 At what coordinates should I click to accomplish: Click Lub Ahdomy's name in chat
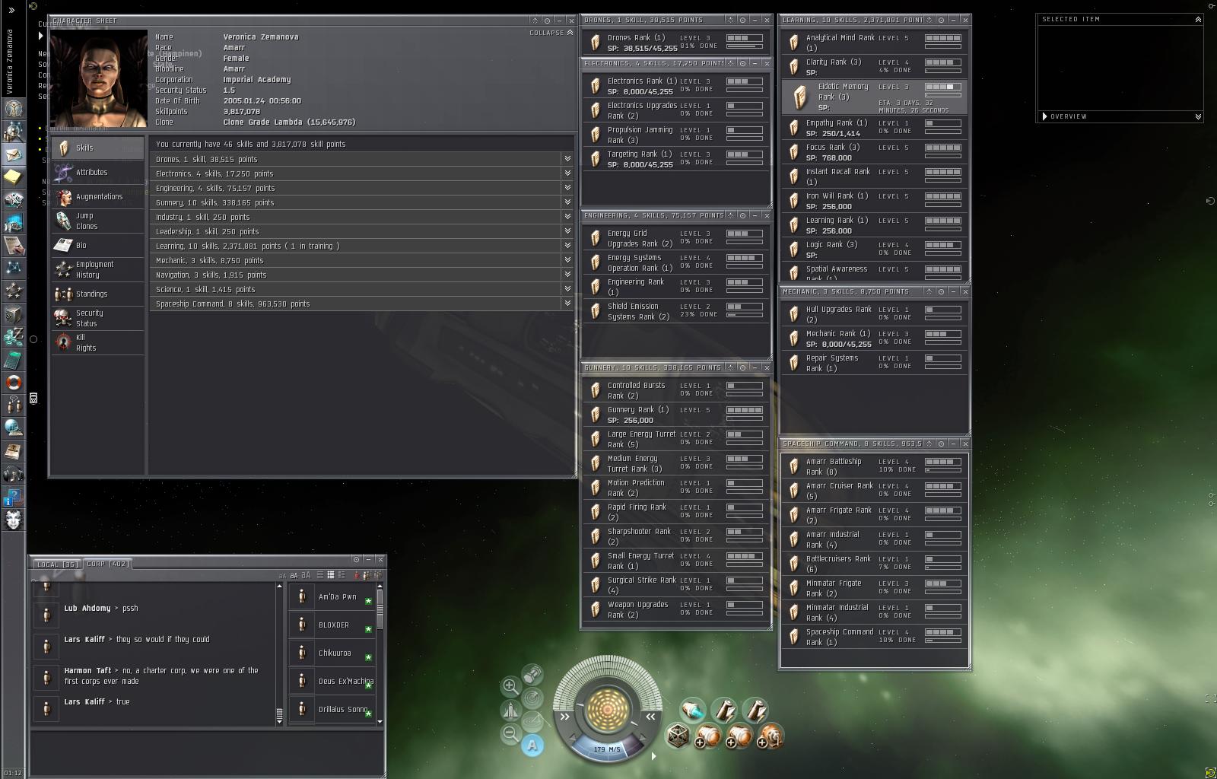point(87,609)
